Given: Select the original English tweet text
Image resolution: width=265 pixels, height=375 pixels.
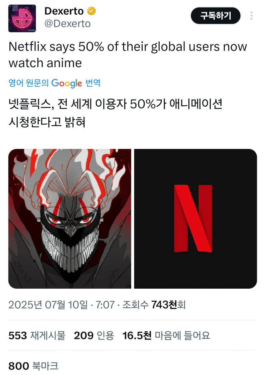Looking at the screenshot, I should (x=128, y=55).
